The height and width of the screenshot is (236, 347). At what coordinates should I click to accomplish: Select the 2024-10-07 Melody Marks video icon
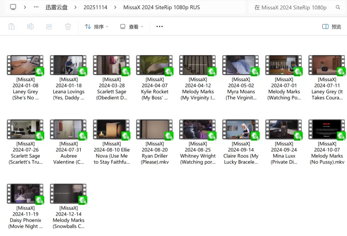327,130
